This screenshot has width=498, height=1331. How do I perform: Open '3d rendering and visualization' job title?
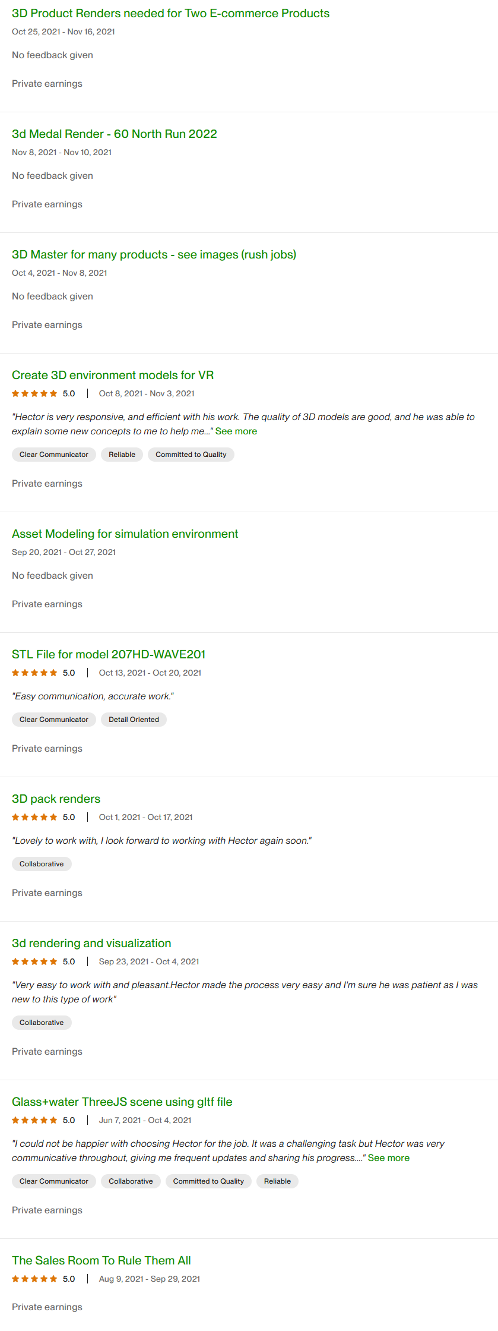[91, 943]
